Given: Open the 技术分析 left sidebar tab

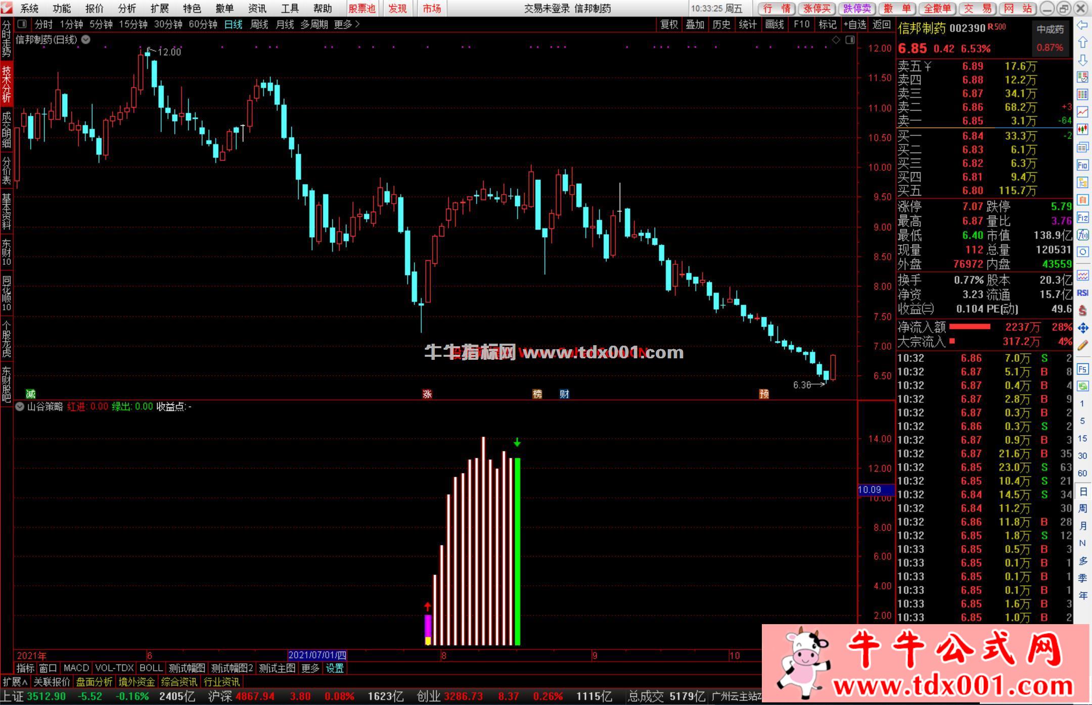Looking at the screenshot, I should pos(6,84).
